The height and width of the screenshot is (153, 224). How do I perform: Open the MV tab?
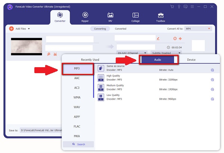pyautogui.click(x=110, y=17)
